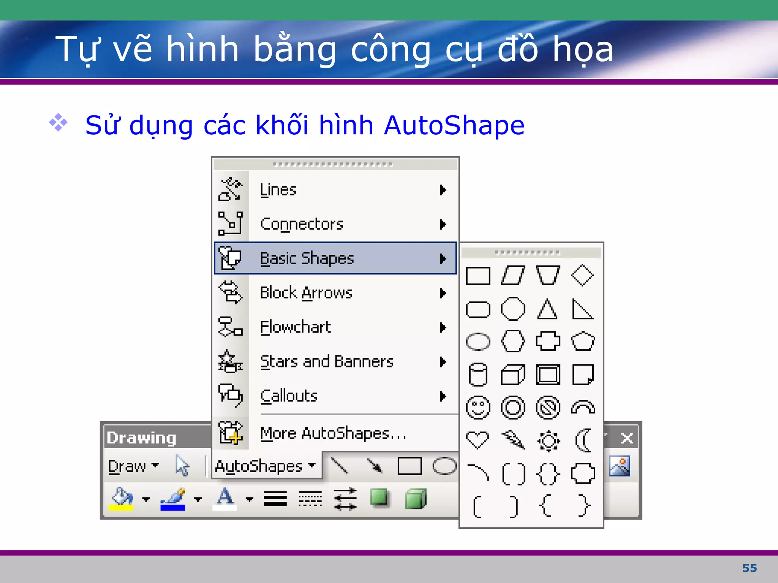The image size is (778, 583).
Task: Pick the Rectangle basic shape
Action: [x=478, y=276]
